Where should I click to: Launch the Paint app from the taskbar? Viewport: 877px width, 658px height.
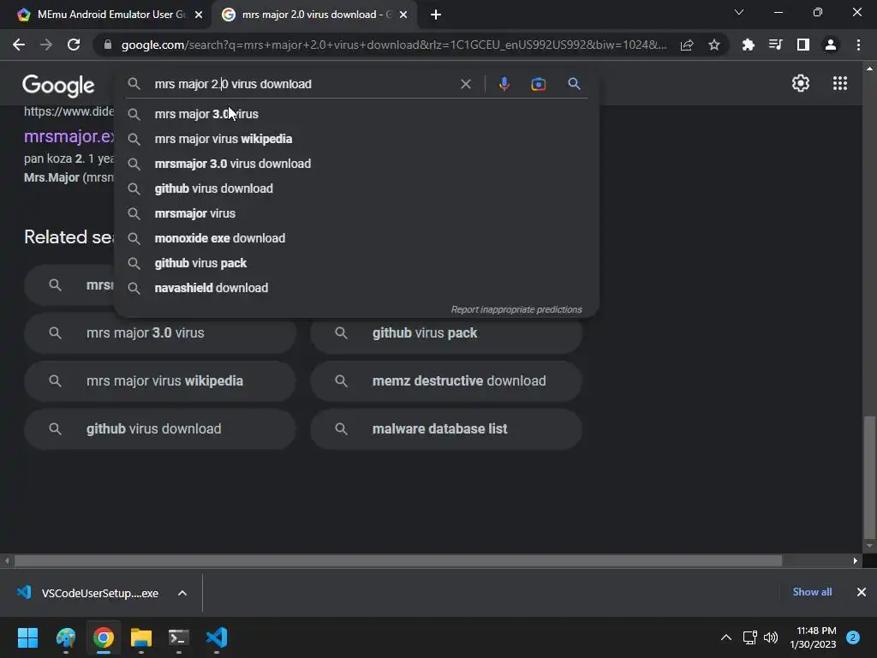coord(65,637)
